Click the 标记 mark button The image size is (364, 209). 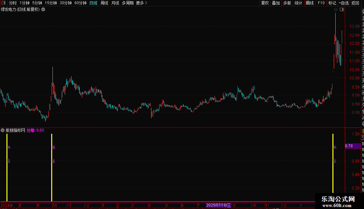click(332, 3)
